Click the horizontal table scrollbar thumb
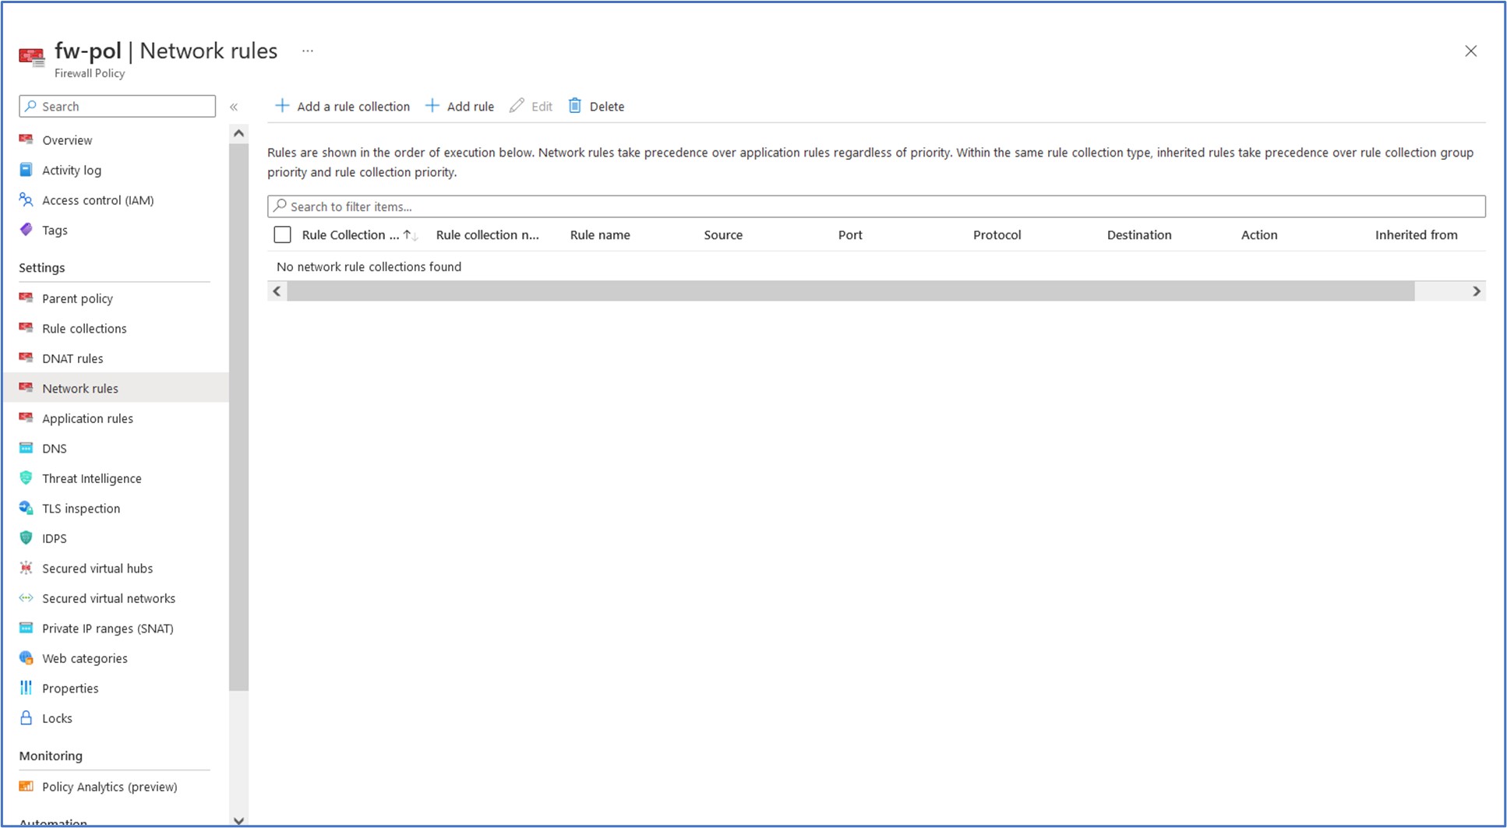 849,291
